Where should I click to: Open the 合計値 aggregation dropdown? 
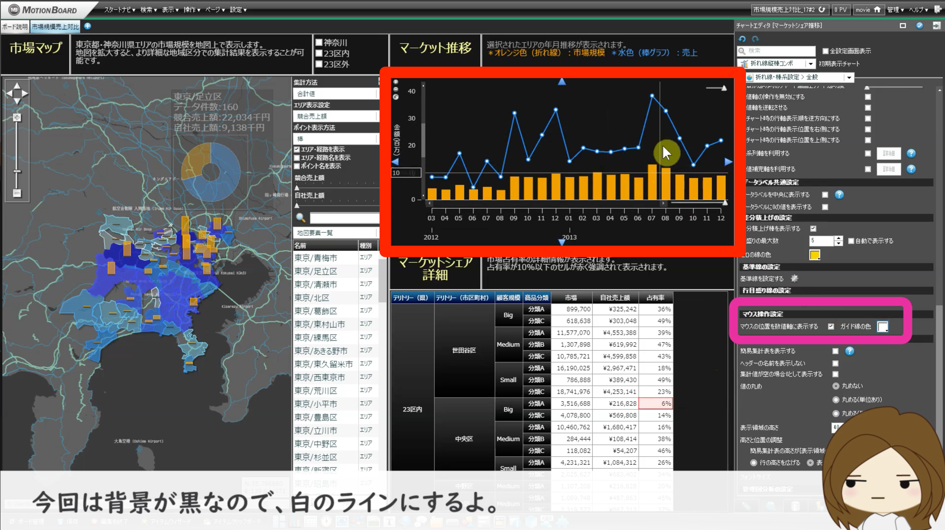(335, 94)
